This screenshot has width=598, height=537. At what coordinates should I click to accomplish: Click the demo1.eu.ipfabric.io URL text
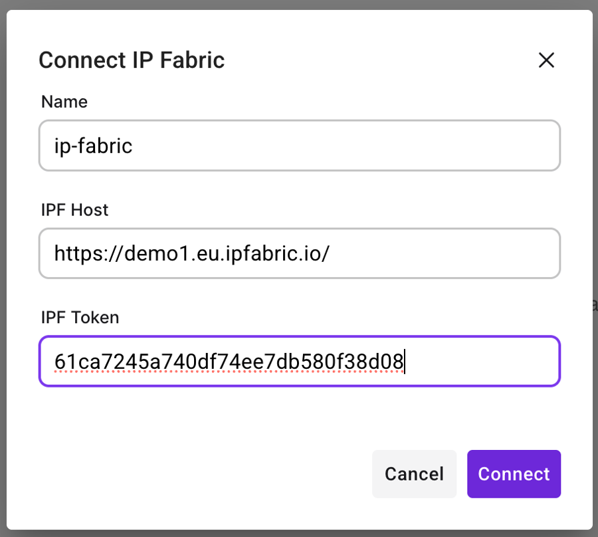point(191,253)
